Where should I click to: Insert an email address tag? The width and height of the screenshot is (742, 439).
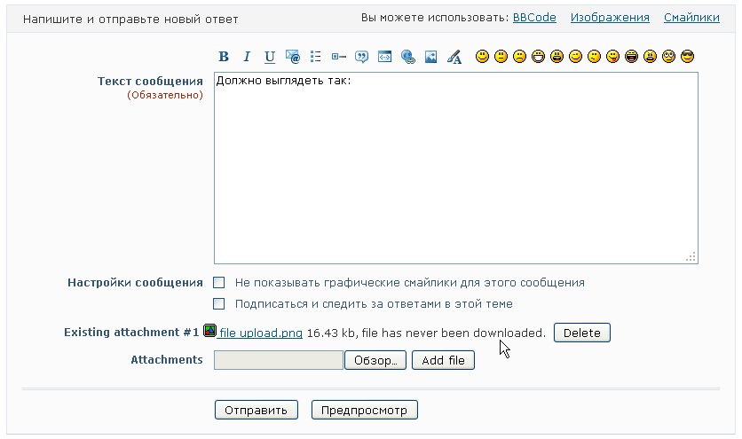point(293,57)
